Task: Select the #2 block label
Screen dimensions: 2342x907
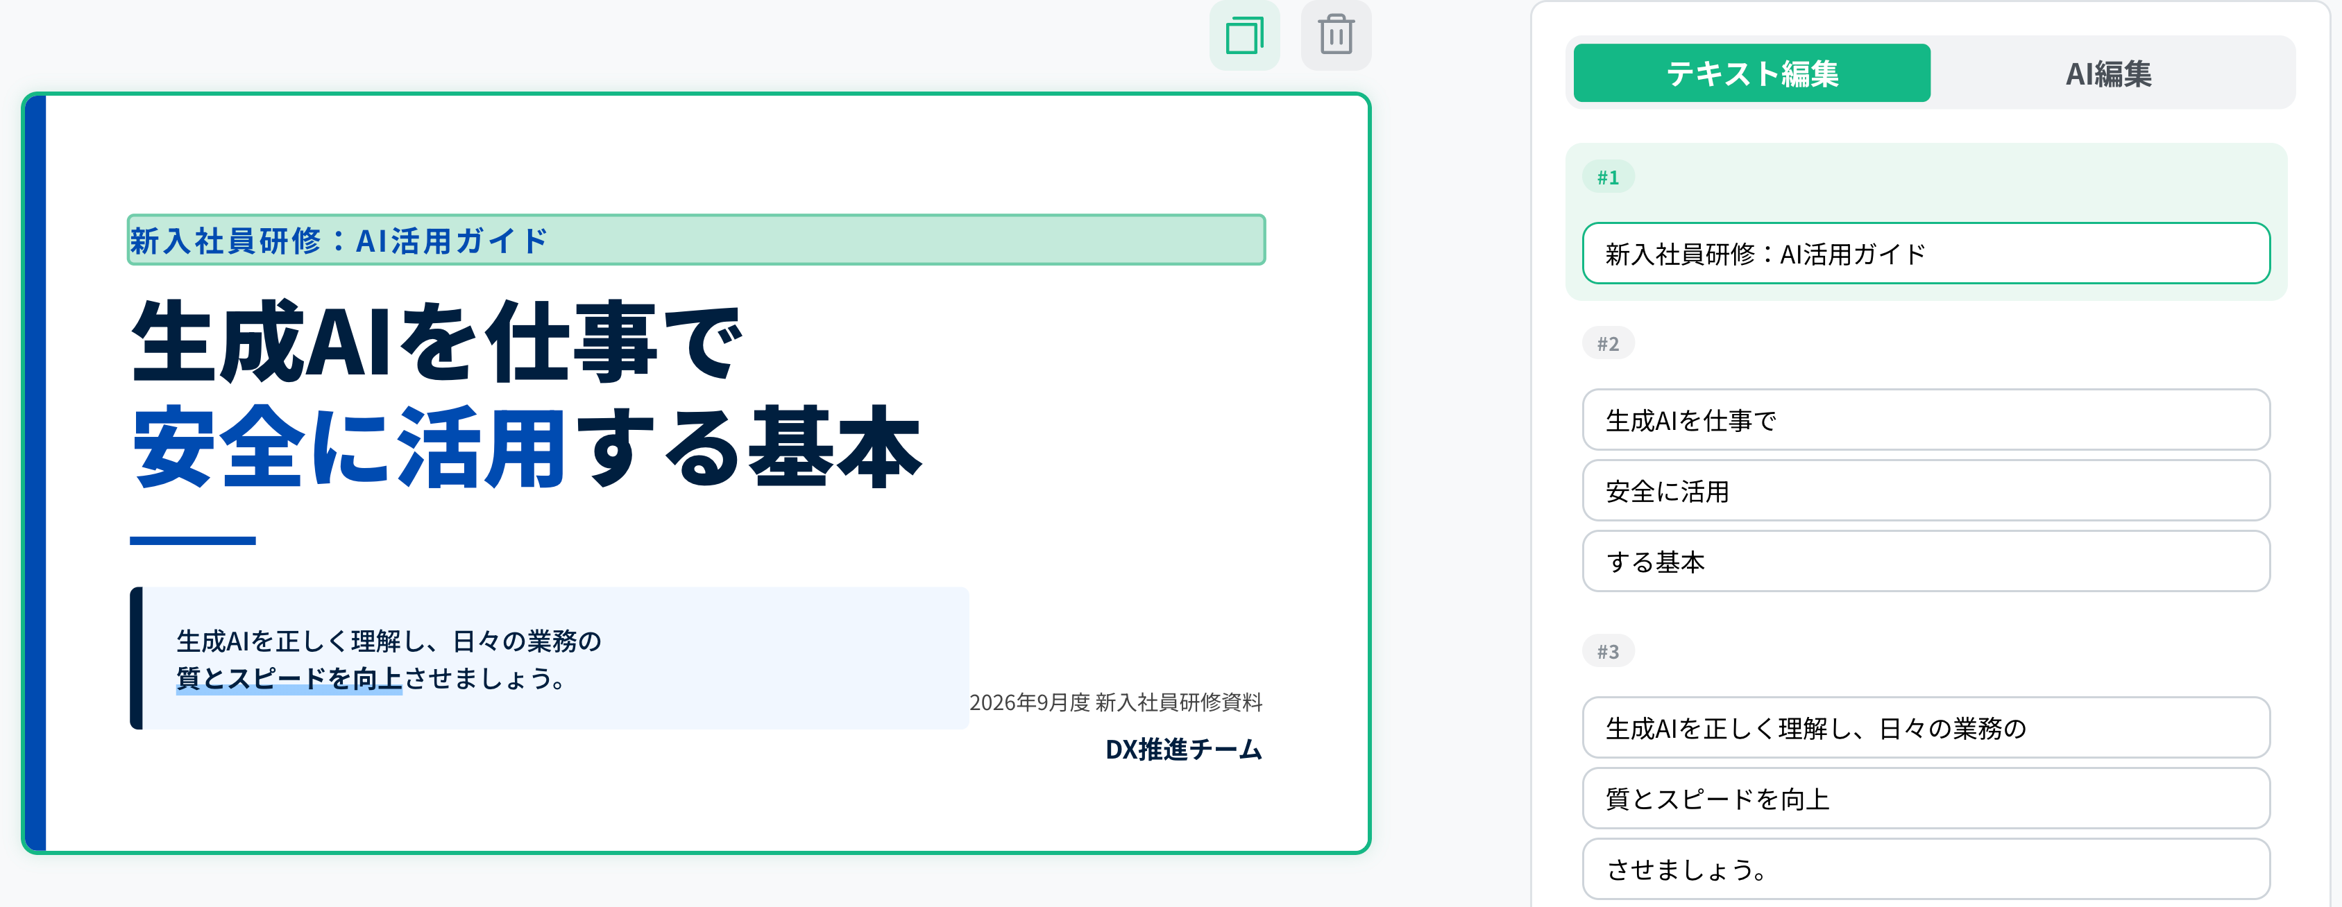Action: pyautogui.click(x=1607, y=343)
